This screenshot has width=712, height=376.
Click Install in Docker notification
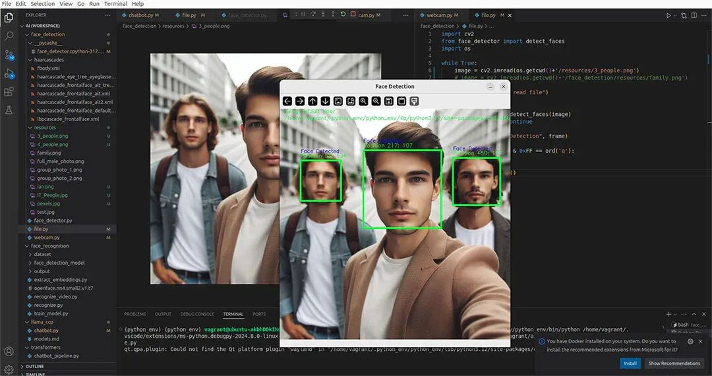click(x=630, y=363)
